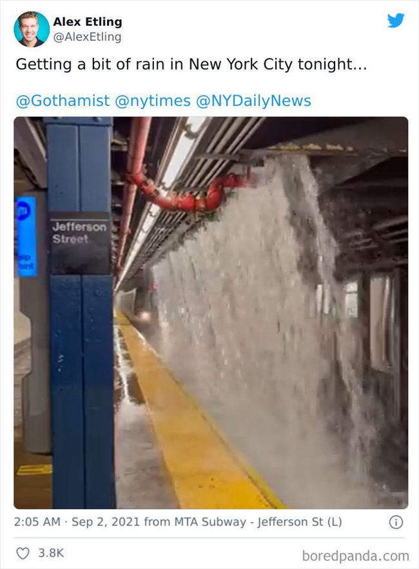Like the tweet with the heart icon

(x=23, y=553)
